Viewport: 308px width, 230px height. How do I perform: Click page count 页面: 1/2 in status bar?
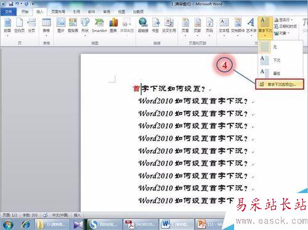coord(10,215)
